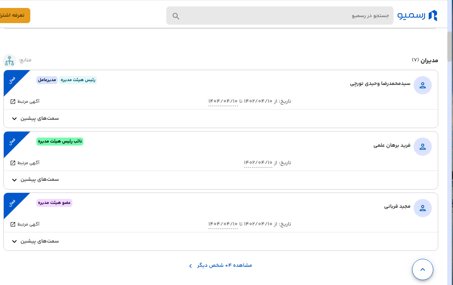Click avatar icon of مجید قربانی

pos(423,208)
